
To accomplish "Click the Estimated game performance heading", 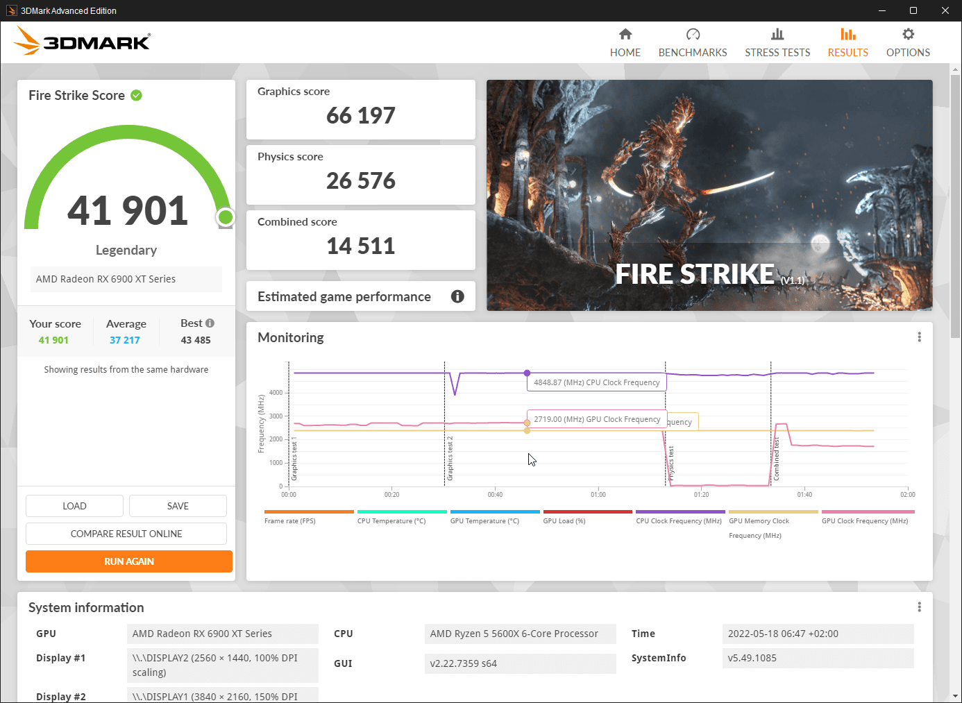I will coord(344,296).
